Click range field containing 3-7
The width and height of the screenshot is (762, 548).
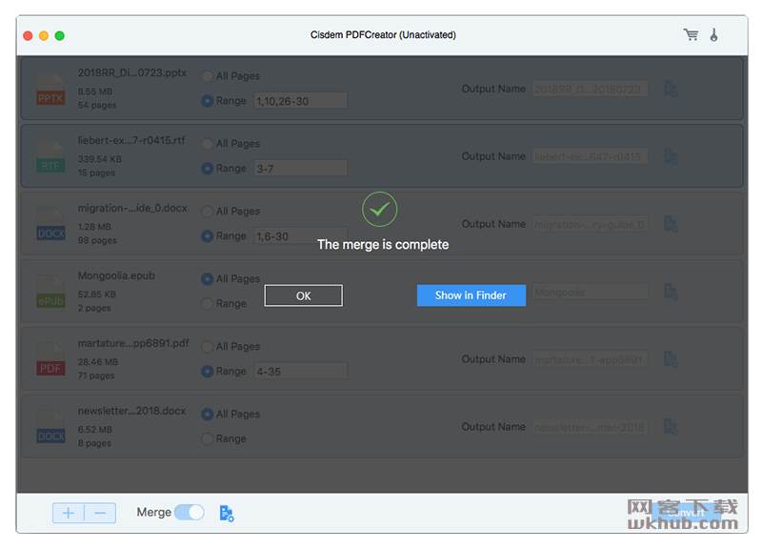[x=300, y=169]
